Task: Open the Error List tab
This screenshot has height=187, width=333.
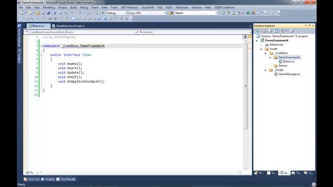Action: coord(32,179)
